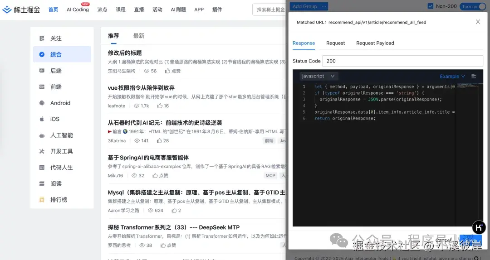
Task: Click the 人工智能 robot icon
Action: [x=42, y=135]
